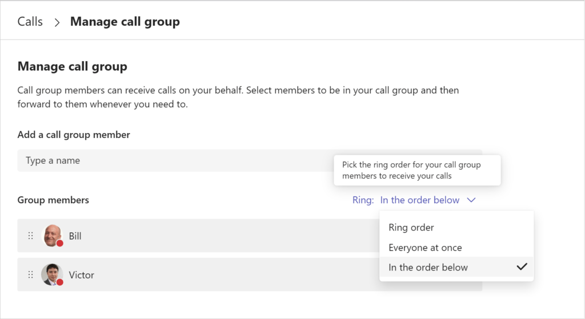Viewport: 585px width, 319px height.
Task: Click the ring order tooltip popup
Action: [417, 170]
